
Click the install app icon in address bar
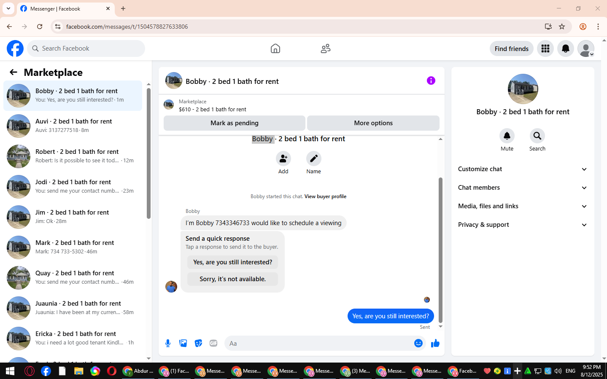coord(548,27)
